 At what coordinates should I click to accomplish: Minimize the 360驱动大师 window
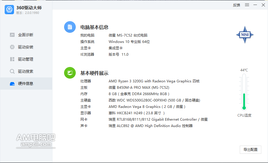pyautogui.click(x=255, y=5)
